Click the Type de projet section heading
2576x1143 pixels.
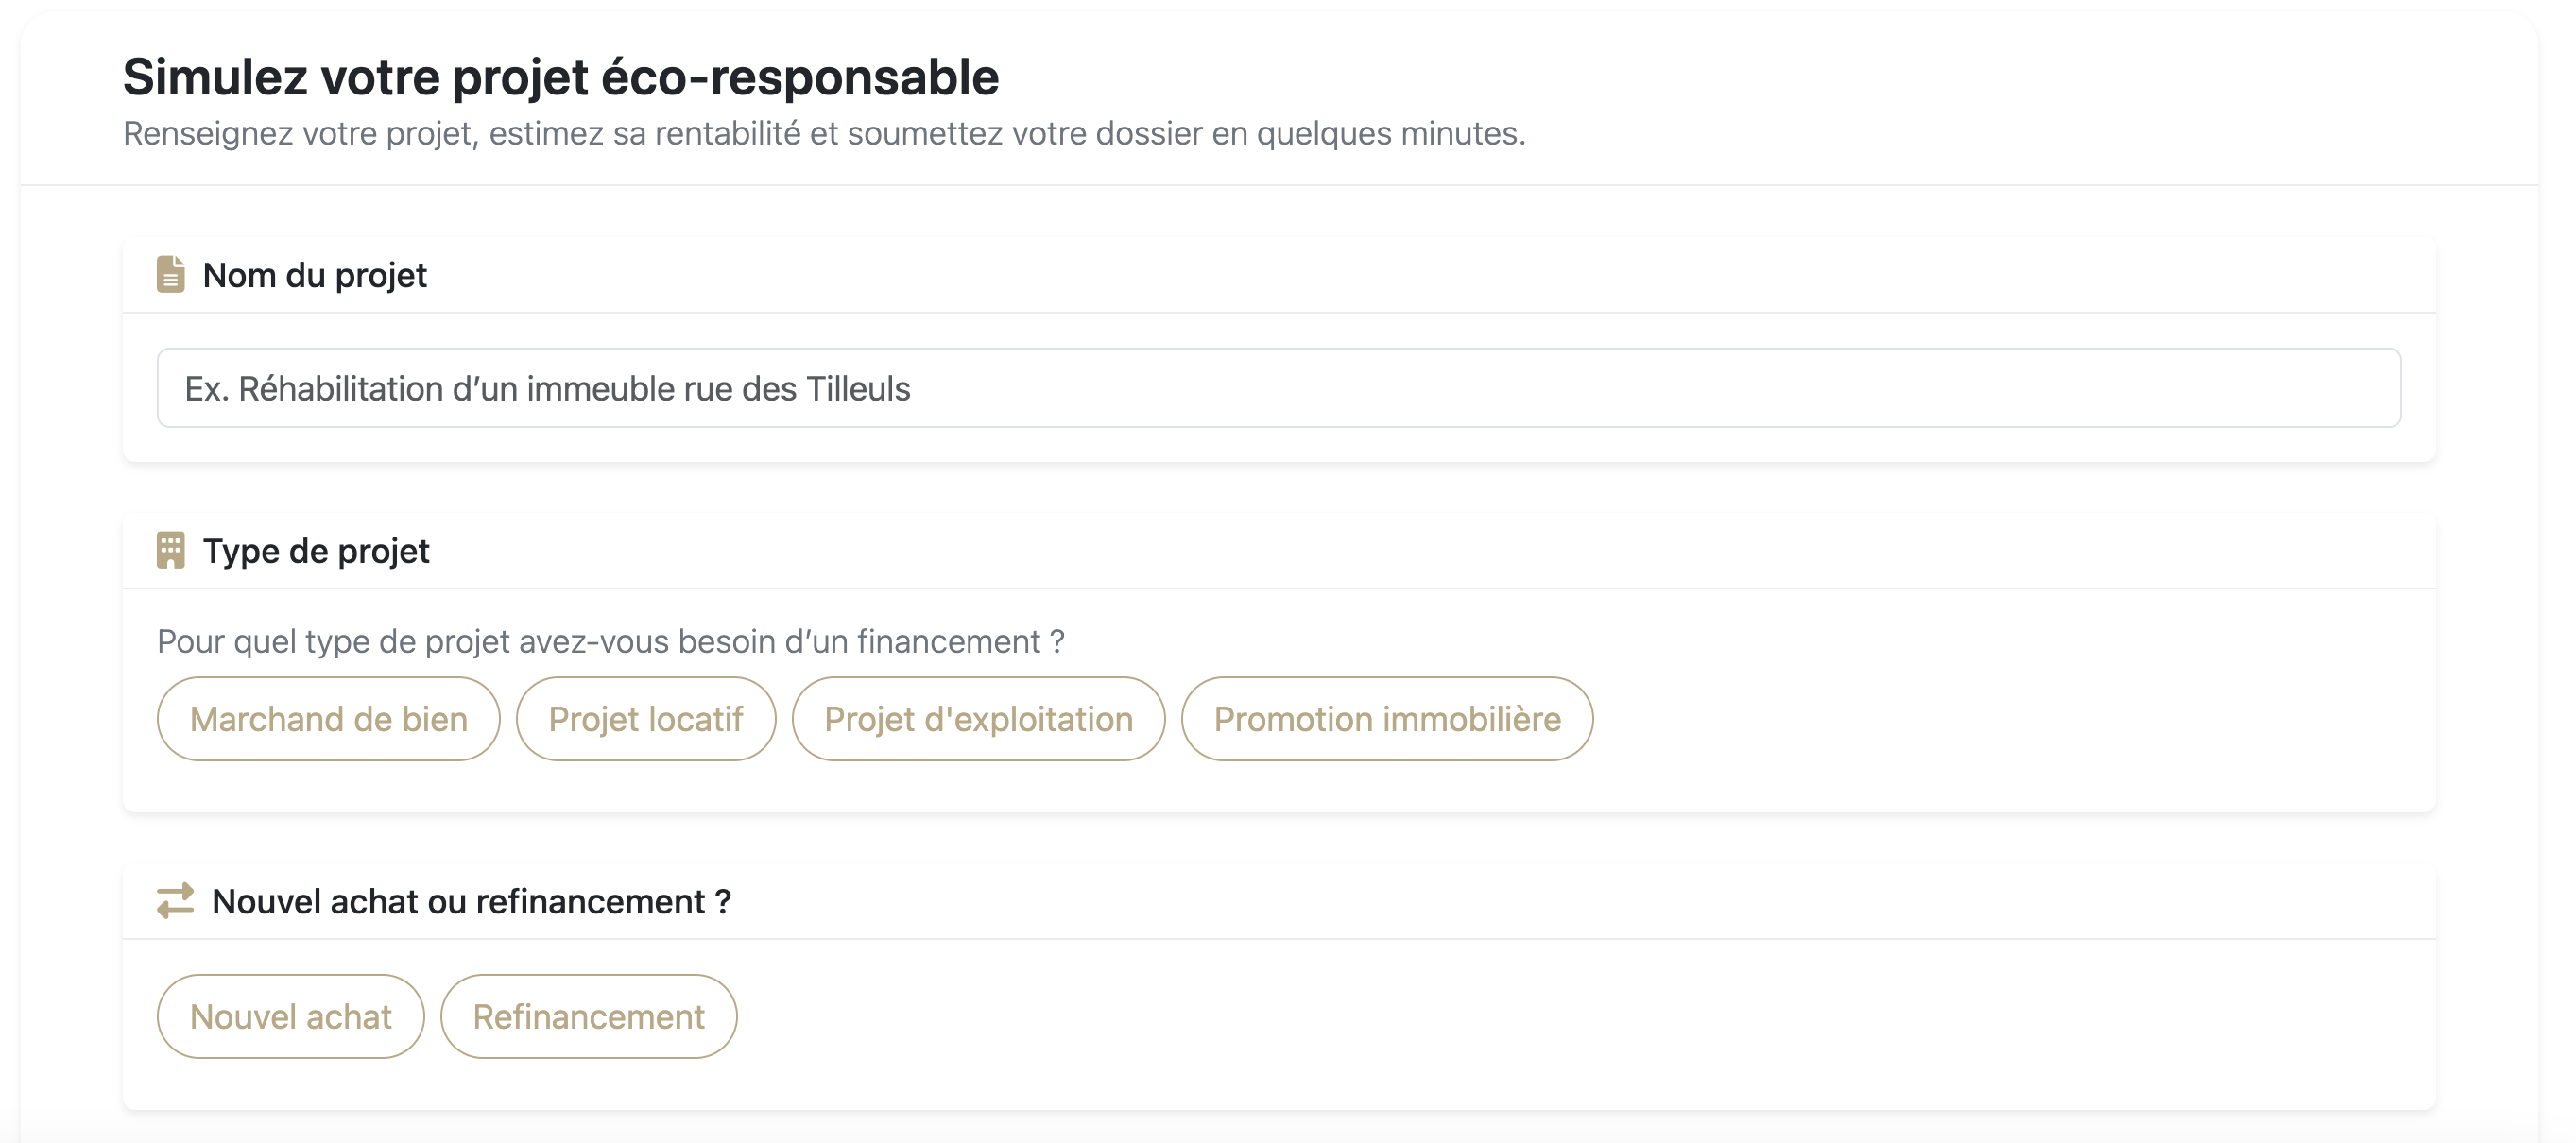tap(315, 551)
